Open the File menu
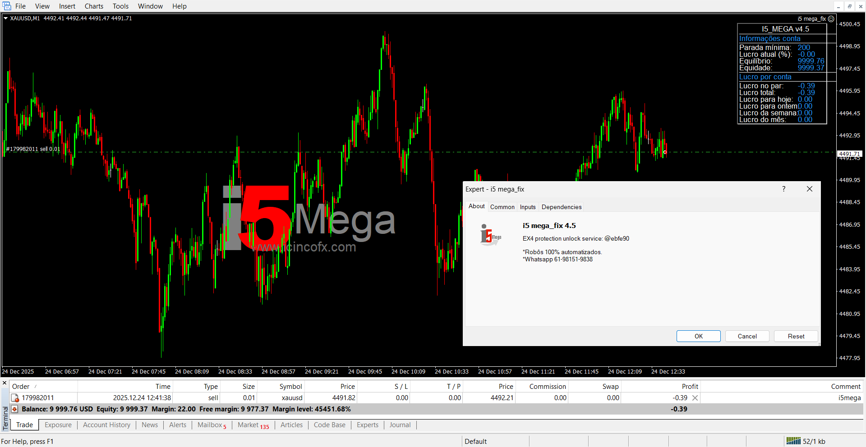866x447 pixels. 20,6
